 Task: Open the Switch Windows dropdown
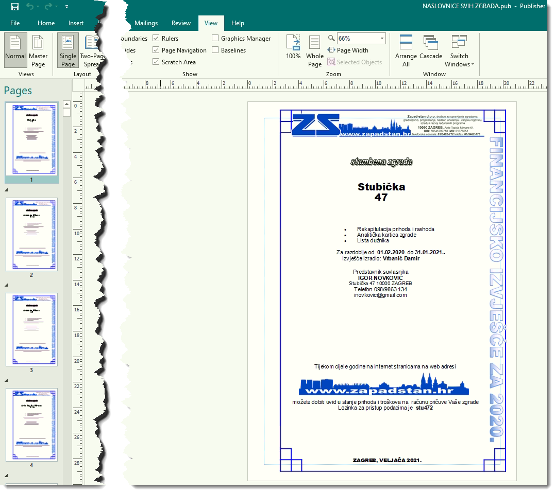coord(459,51)
